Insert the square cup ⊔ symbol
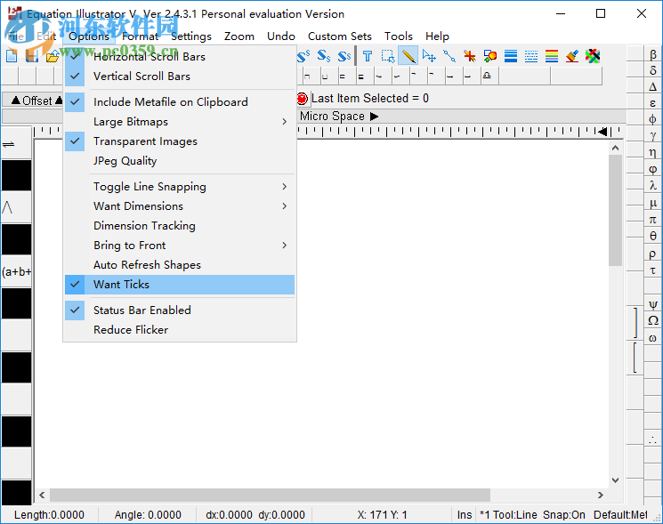The height and width of the screenshot is (524, 663). [x=325, y=77]
